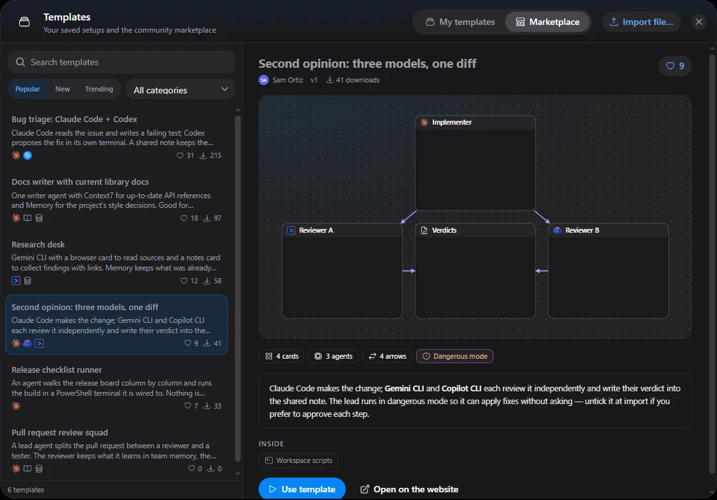The height and width of the screenshot is (500, 717).
Task: Click the Verdicts note card in preview
Action: click(475, 270)
